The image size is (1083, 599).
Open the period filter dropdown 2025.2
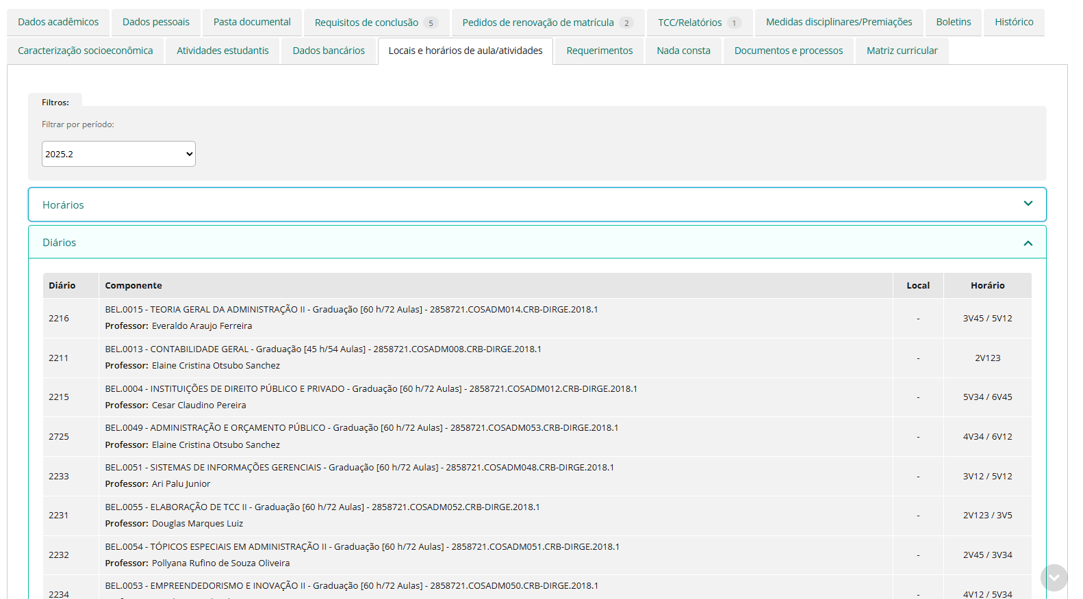tap(118, 154)
